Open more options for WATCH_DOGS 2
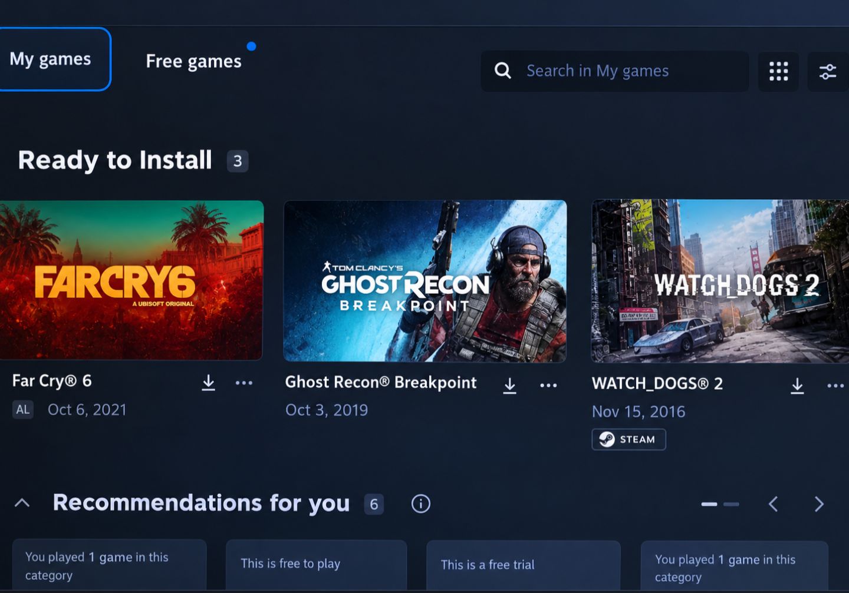 pos(835,386)
